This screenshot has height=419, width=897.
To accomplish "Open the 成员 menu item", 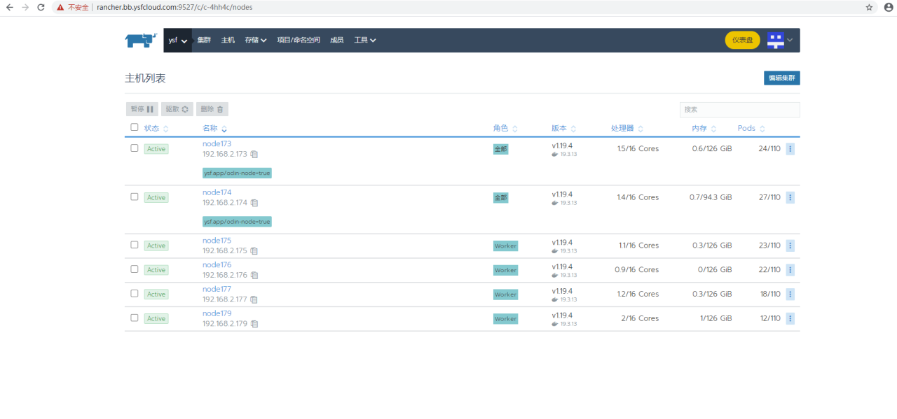I will click(337, 41).
